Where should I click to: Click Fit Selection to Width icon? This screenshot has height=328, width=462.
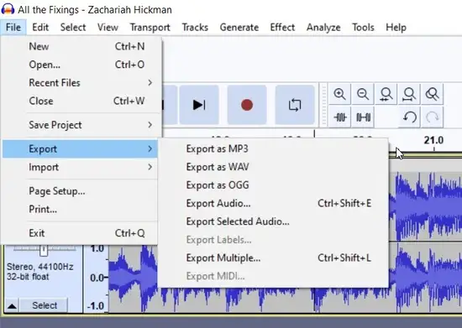pos(386,94)
